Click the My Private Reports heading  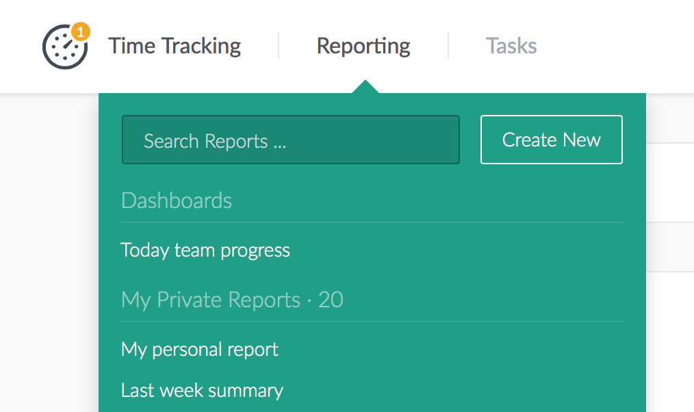(x=211, y=300)
